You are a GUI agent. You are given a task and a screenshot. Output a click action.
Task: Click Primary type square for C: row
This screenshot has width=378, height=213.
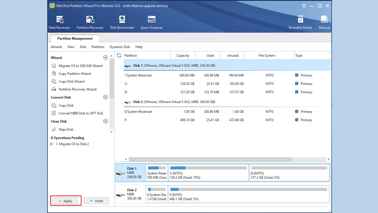[x=297, y=83]
